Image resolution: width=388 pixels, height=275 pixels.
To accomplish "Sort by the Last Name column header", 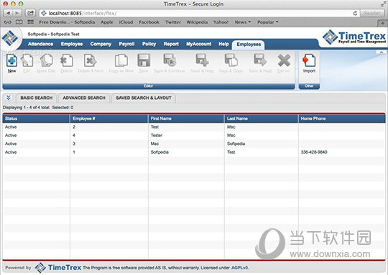I will [262, 118].
